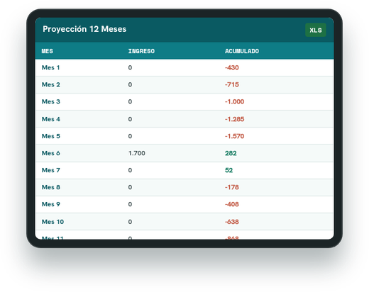The width and height of the screenshot is (369, 292).
Task: Click the Mes 2 row label
Action: coord(51,84)
